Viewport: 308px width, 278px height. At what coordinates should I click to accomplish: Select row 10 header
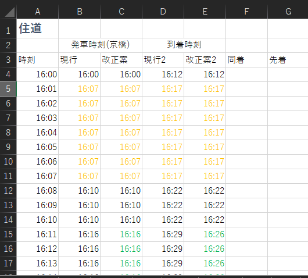[8, 162]
